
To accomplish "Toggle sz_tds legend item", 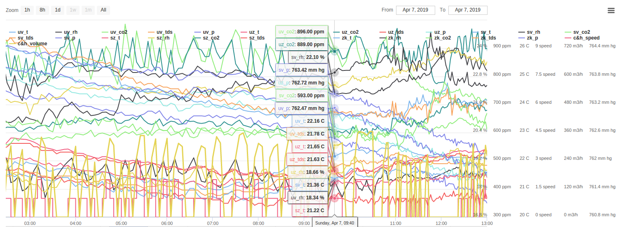I will click(x=253, y=37).
